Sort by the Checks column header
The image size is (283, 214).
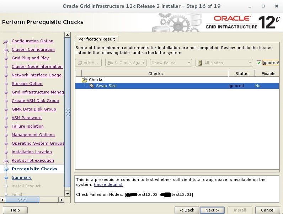coord(155,74)
